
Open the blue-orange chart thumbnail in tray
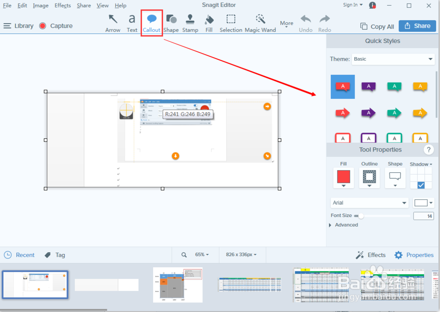click(178, 285)
